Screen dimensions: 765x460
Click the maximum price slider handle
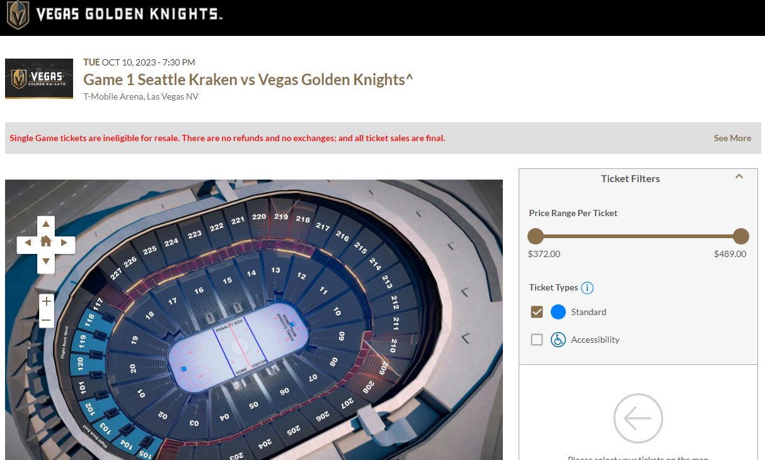pos(741,237)
